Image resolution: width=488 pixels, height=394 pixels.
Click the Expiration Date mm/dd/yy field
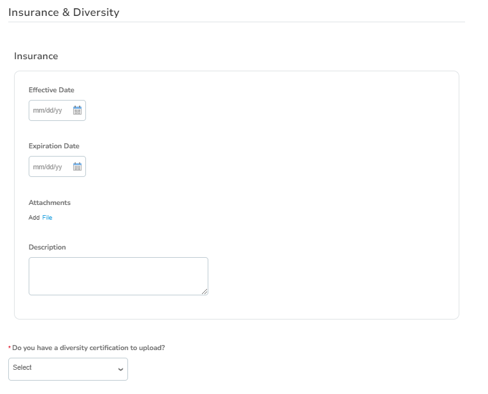point(57,167)
